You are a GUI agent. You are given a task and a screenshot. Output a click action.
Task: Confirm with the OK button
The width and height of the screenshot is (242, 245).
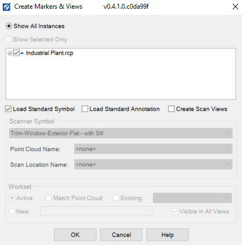75,235
